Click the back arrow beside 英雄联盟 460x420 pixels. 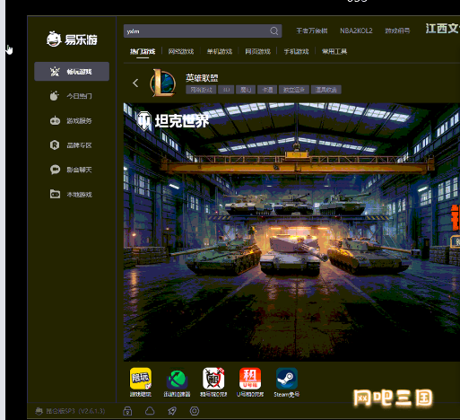(135, 83)
